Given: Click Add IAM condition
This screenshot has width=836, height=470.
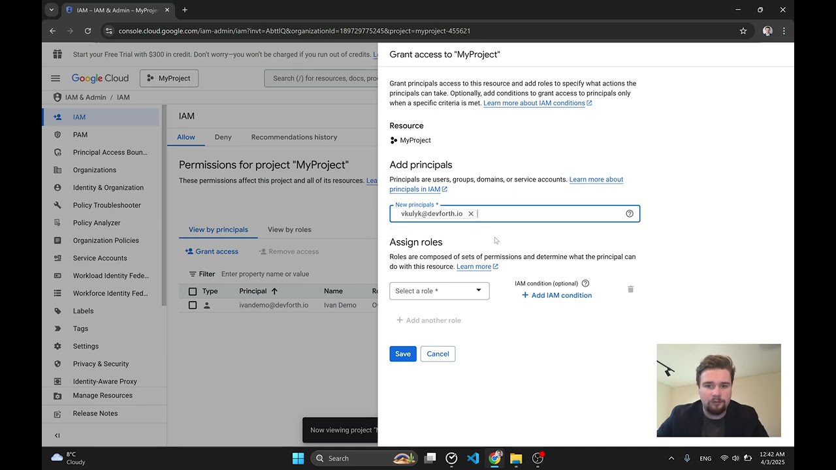Looking at the screenshot, I should pyautogui.click(x=556, y=295).
